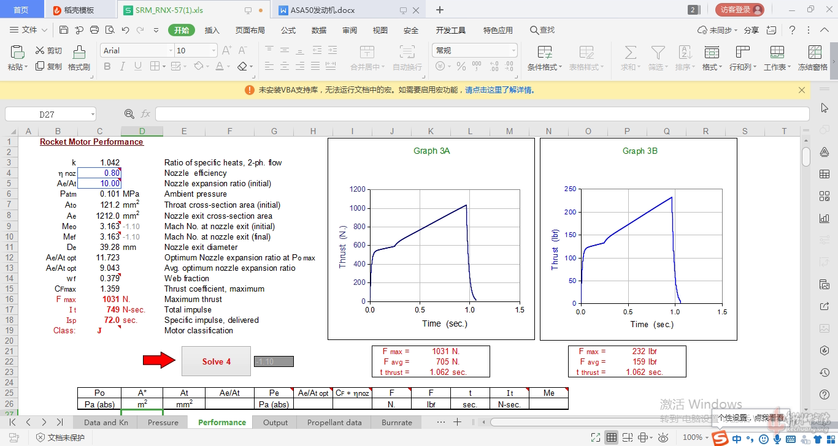Open the font name dropdown showing Arial
This screenshot has width=838, height=446.
tap(171, 51)
